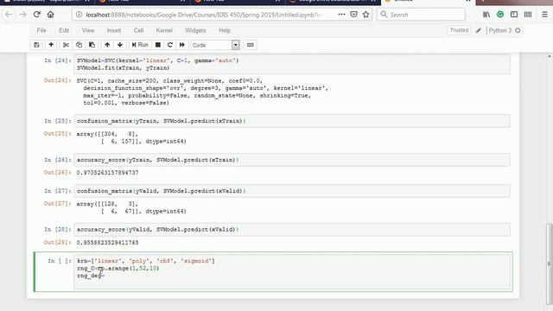Open the Widgets menu

click(195, 30)
